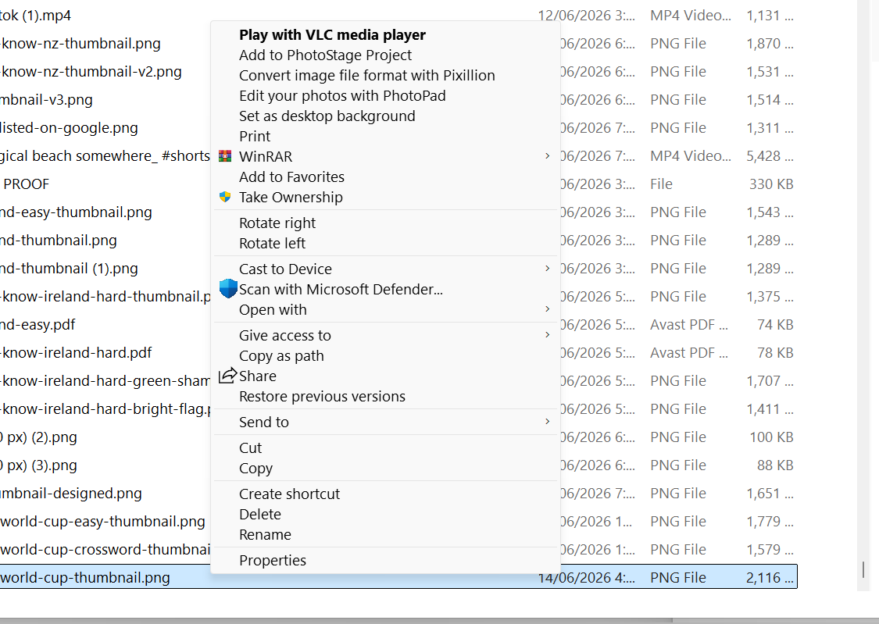The height and width of the screenshot is (624, 879).
Task: Select Cut from the context menu
Action: tap(251, 448)
